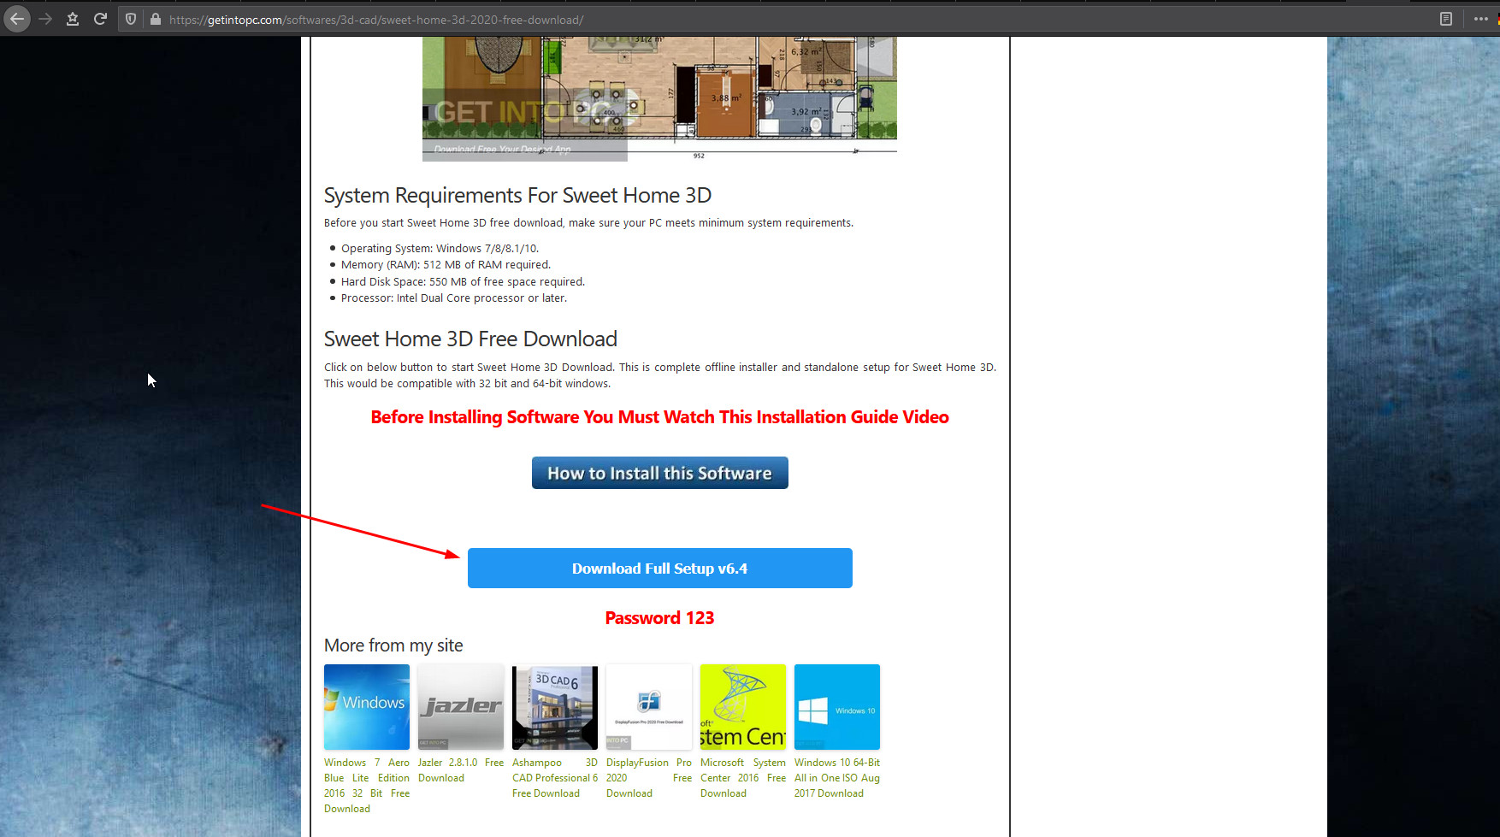Viewport: 1500px width, 837px height.
Task: Click the More from my site heading
Action: pyautogui.click(x=393, y=645)
